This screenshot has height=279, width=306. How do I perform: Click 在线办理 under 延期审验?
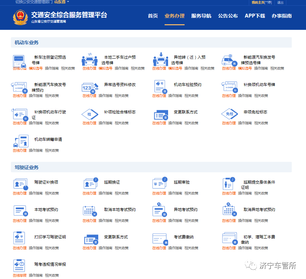(x=159, y=193)
